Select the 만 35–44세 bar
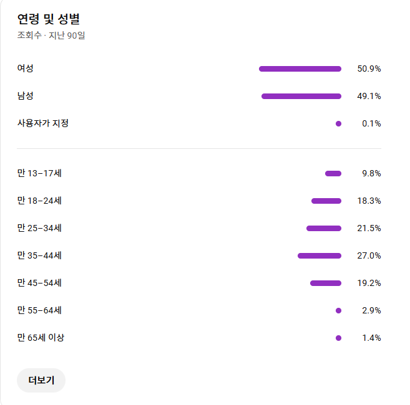Viewport: 410px width, 405px height. (x=320, y=255)
